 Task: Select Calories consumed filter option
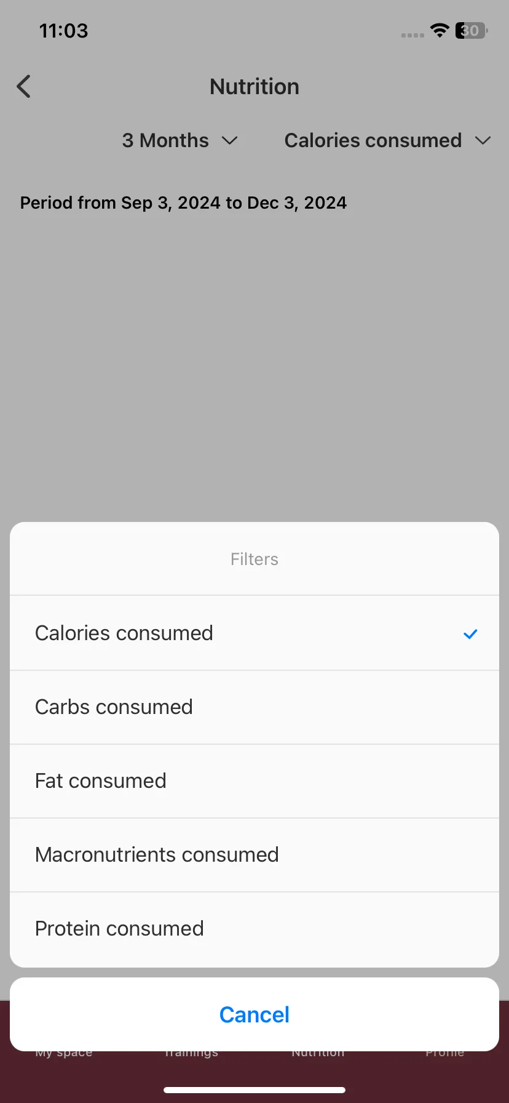click(254, 633)
